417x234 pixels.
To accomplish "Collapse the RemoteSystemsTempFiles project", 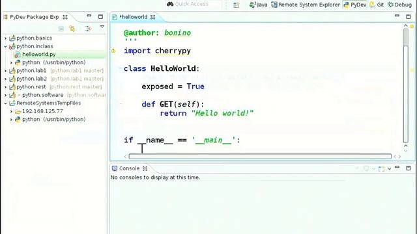I will click(x=5, y=103).
